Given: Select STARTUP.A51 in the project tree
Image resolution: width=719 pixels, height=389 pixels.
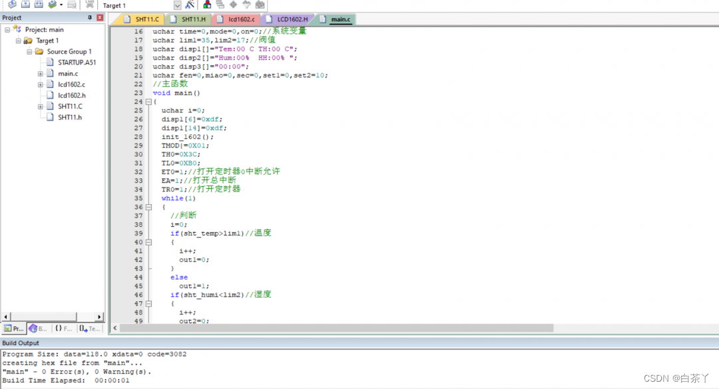Looking at the screenshot, I should click(77, 63).
